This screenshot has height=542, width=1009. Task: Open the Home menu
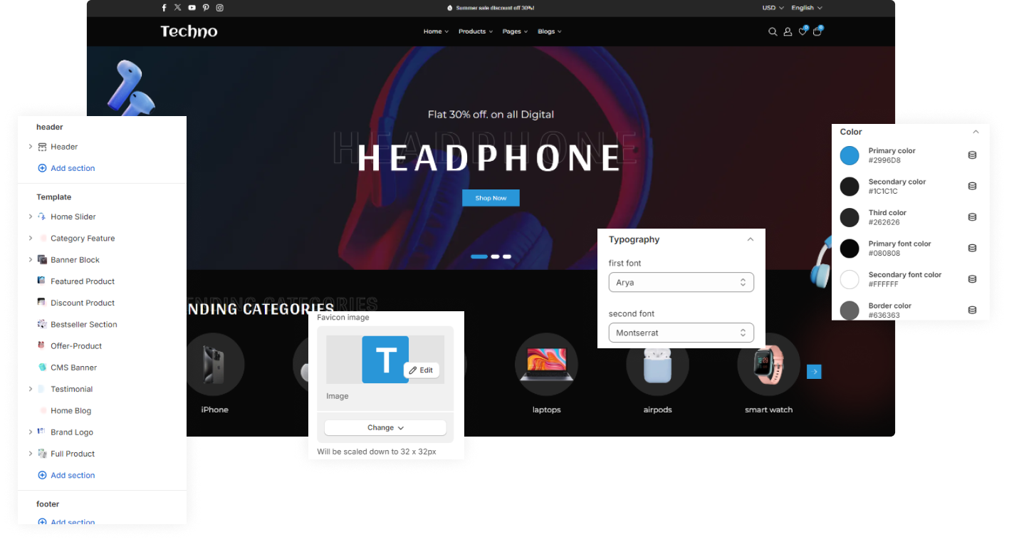(436, 31)
